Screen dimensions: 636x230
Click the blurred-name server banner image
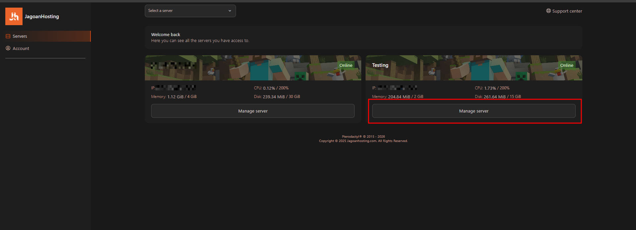(253, 68)
